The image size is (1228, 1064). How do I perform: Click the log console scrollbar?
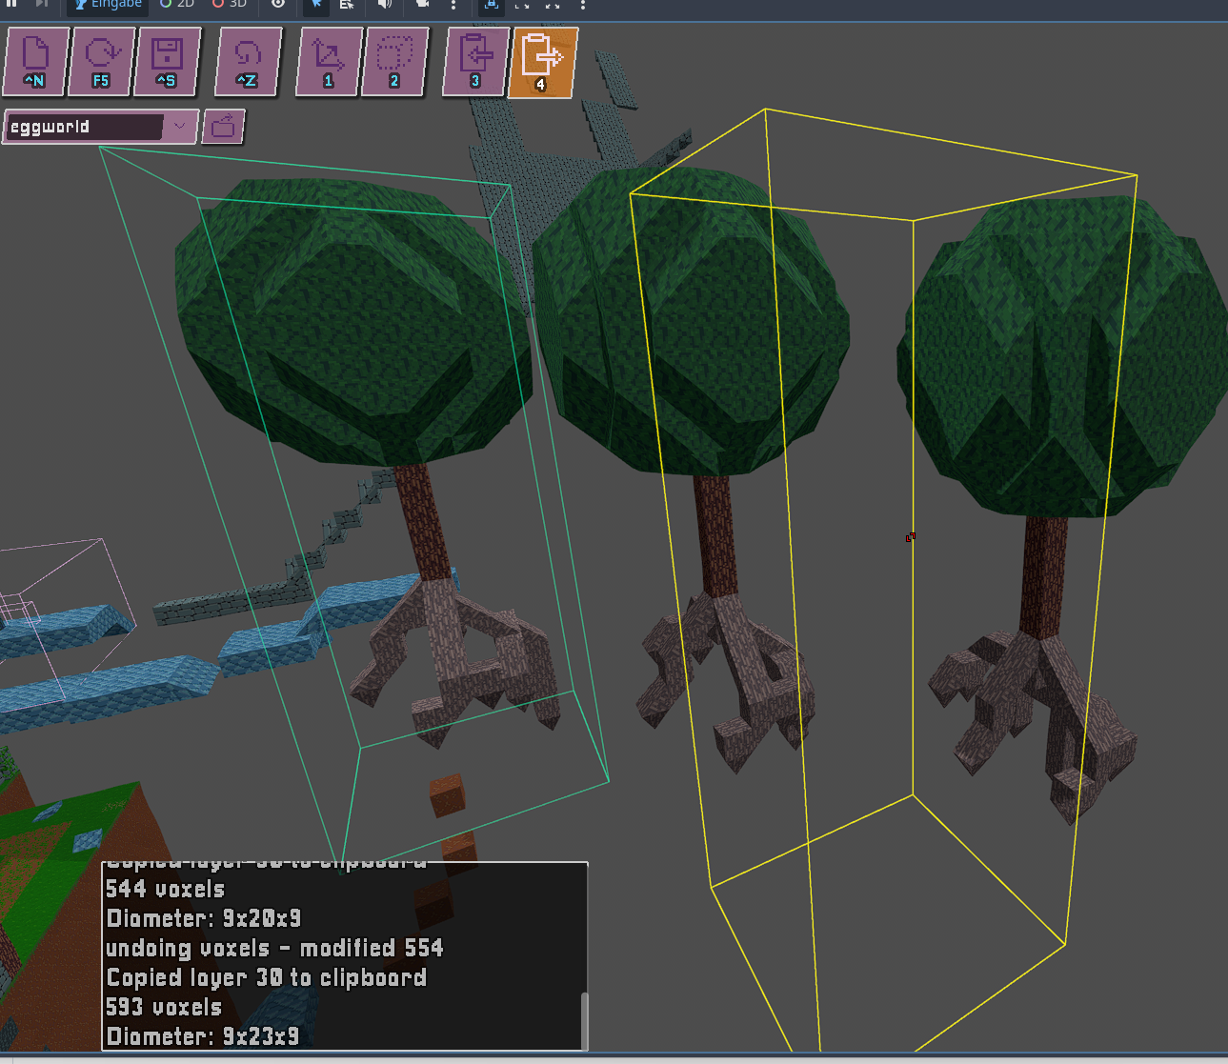(x=584, y=1019)
